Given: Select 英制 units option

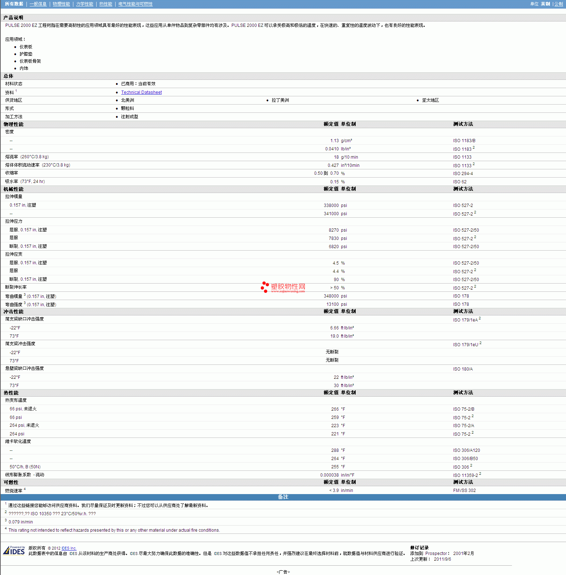Looking at the screenshot, I should [545, 4].
